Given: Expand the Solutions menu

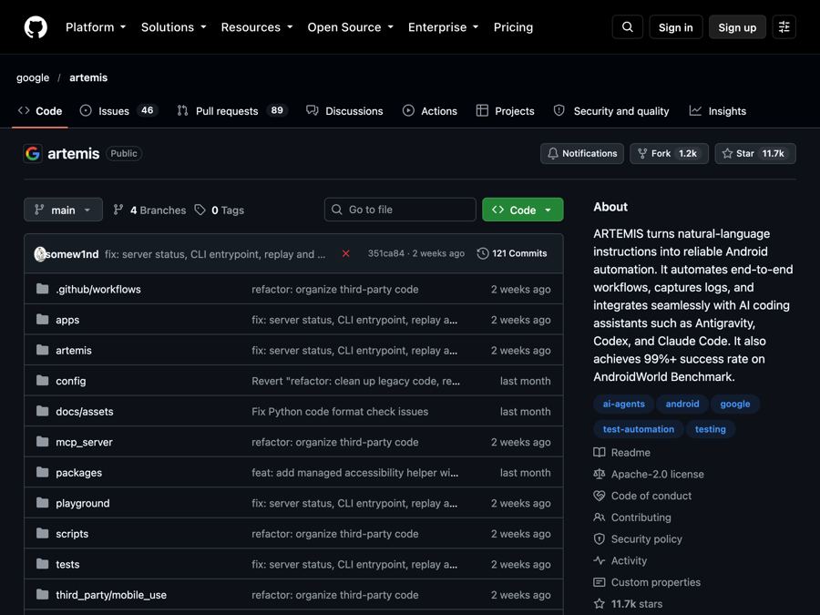Looking at the screenshot, I should (174, 27).
